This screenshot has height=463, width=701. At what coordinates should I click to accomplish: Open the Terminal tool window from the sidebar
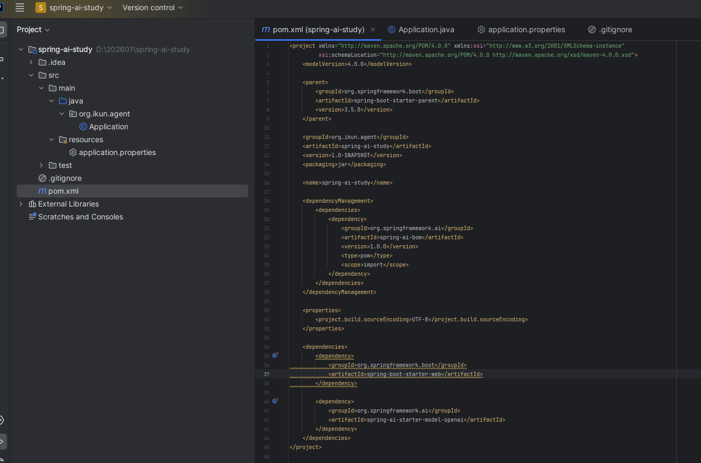coord(2,442)
